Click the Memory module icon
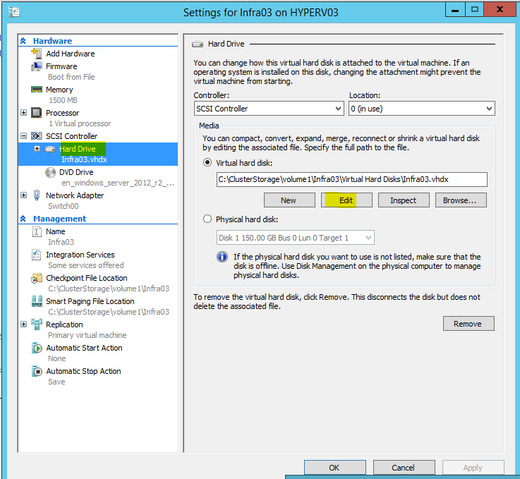Viewport: 520px width, 479px height. (x=37, y=90)
